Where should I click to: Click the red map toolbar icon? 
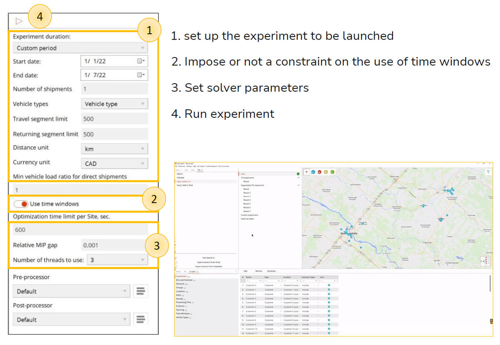click(x=319, y=172)
